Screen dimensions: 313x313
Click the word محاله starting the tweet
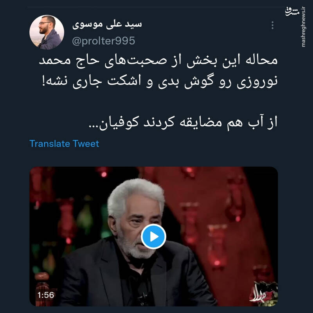261,61
